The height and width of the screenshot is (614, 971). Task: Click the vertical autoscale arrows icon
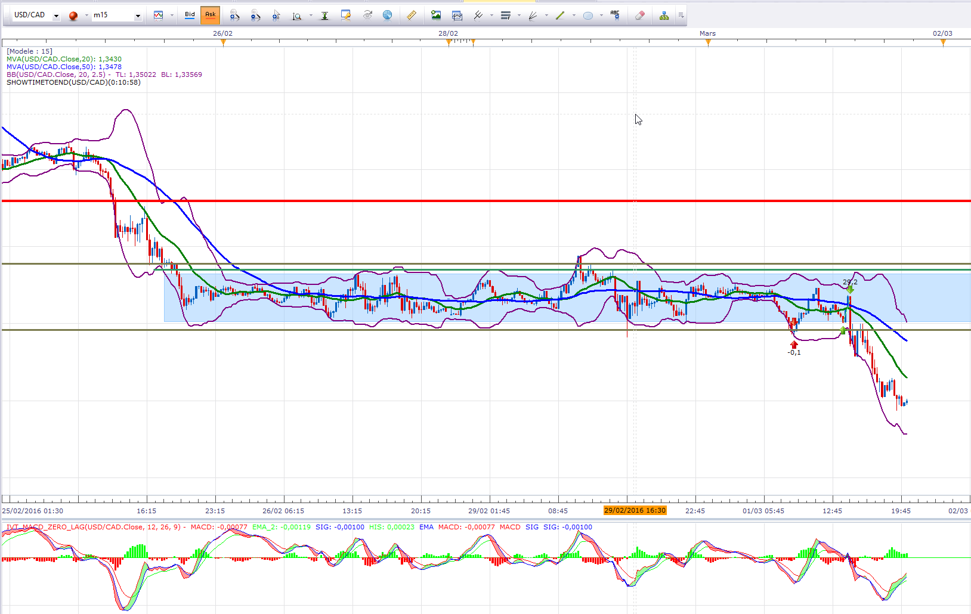(x=324, y=15)
